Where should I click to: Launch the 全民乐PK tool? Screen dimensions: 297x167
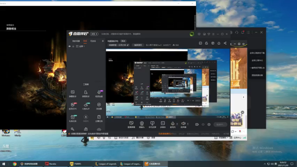click(x=72, y=106)
